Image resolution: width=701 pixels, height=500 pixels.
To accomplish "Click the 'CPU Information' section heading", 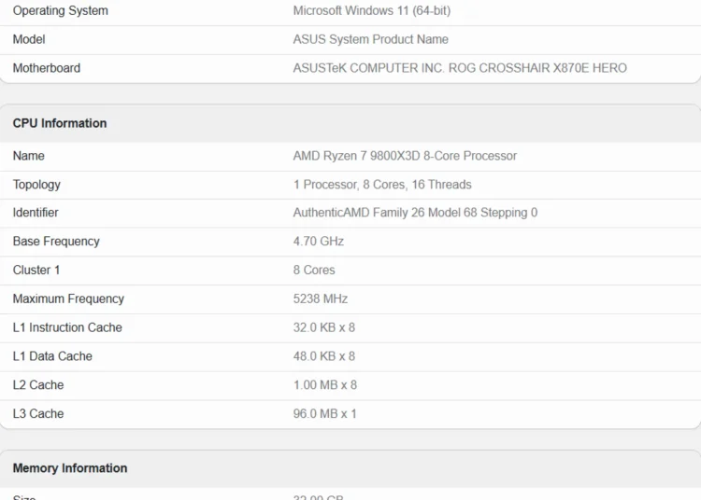I will [x=60, y=123].
